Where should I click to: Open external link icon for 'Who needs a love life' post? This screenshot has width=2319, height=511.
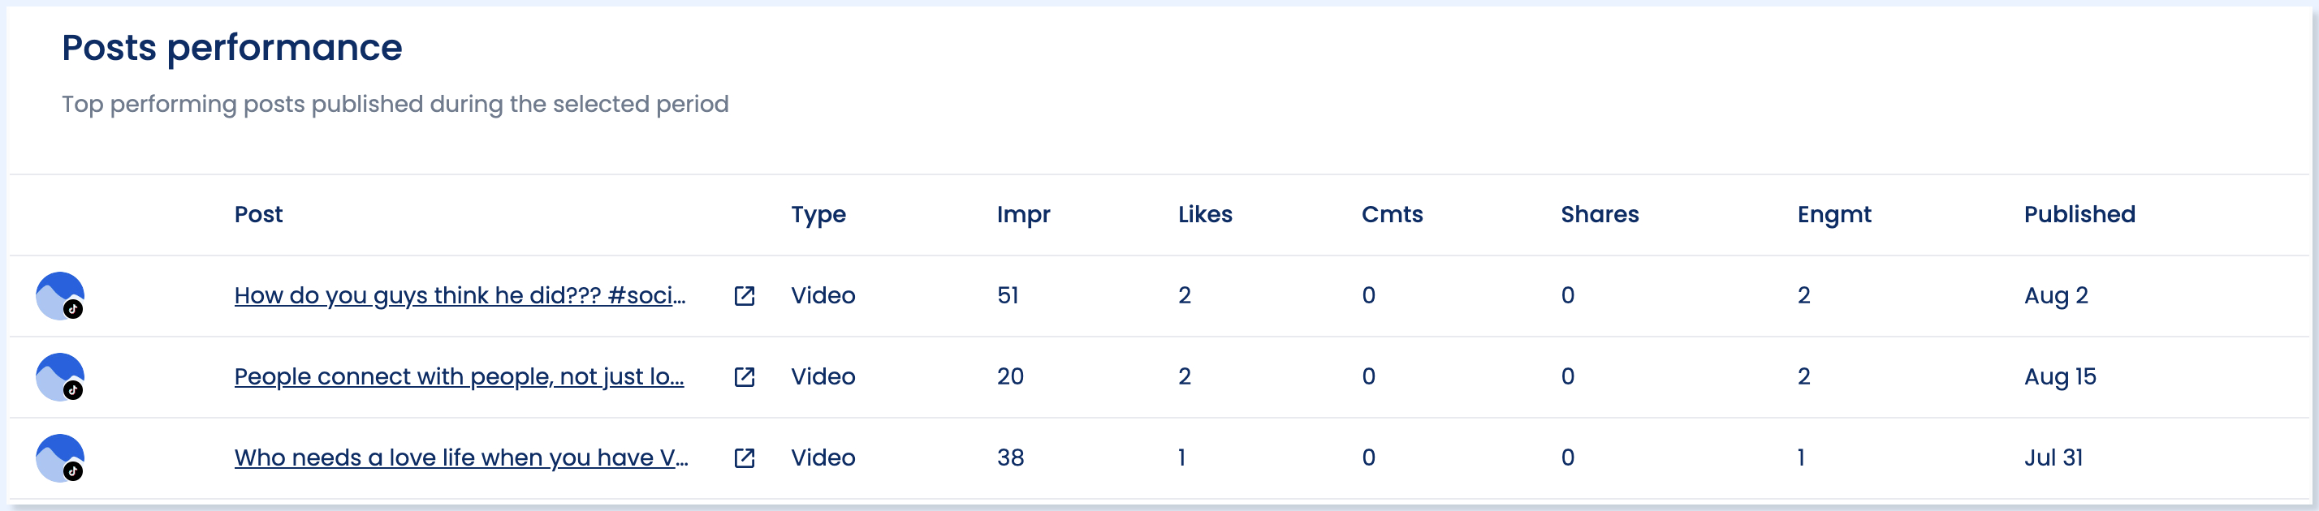coord(745,458)
